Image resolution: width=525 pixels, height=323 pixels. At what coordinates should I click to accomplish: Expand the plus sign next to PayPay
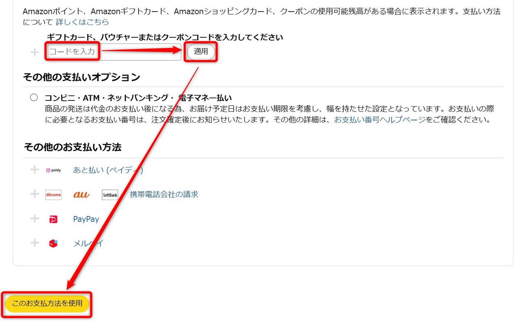(35, 219)
